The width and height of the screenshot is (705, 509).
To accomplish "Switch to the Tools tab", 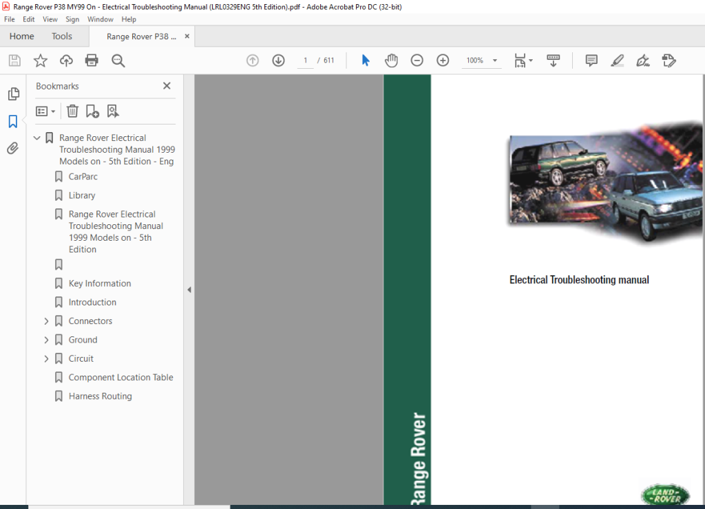I will pyautogui.click(x=61, y=36).
